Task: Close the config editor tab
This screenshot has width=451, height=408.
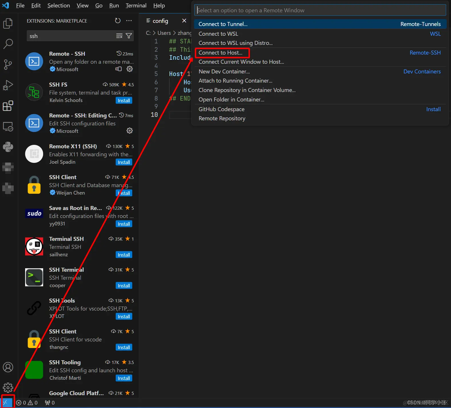Action: point(184,21)
